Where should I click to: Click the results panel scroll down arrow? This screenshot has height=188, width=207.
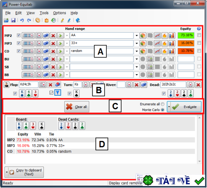tap(199, 161)
